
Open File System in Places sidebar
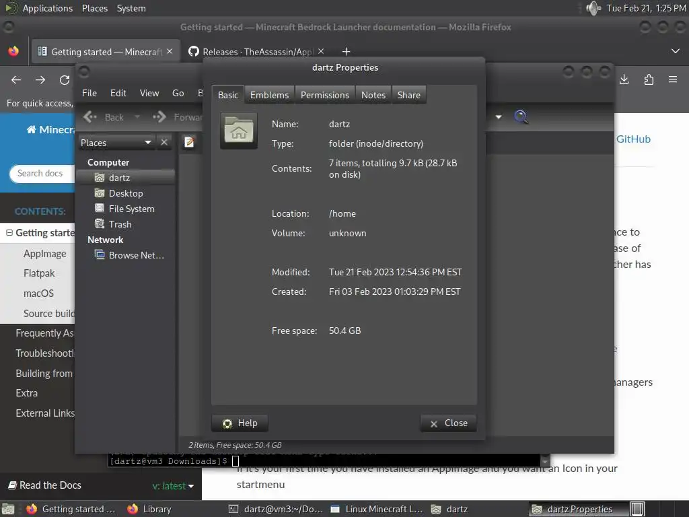pos(125,209)
